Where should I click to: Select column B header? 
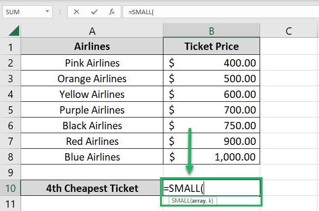pyautogui.click(x=212, y=31)
